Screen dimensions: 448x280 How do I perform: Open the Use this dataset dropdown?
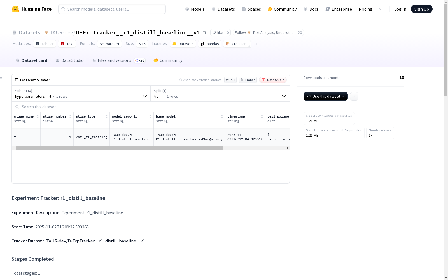pos(326,96)
